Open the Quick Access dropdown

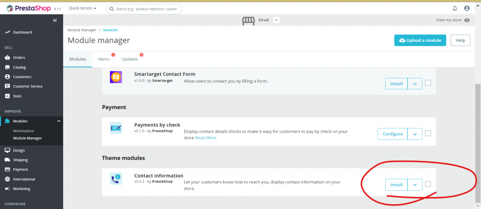tap(82, 8)
